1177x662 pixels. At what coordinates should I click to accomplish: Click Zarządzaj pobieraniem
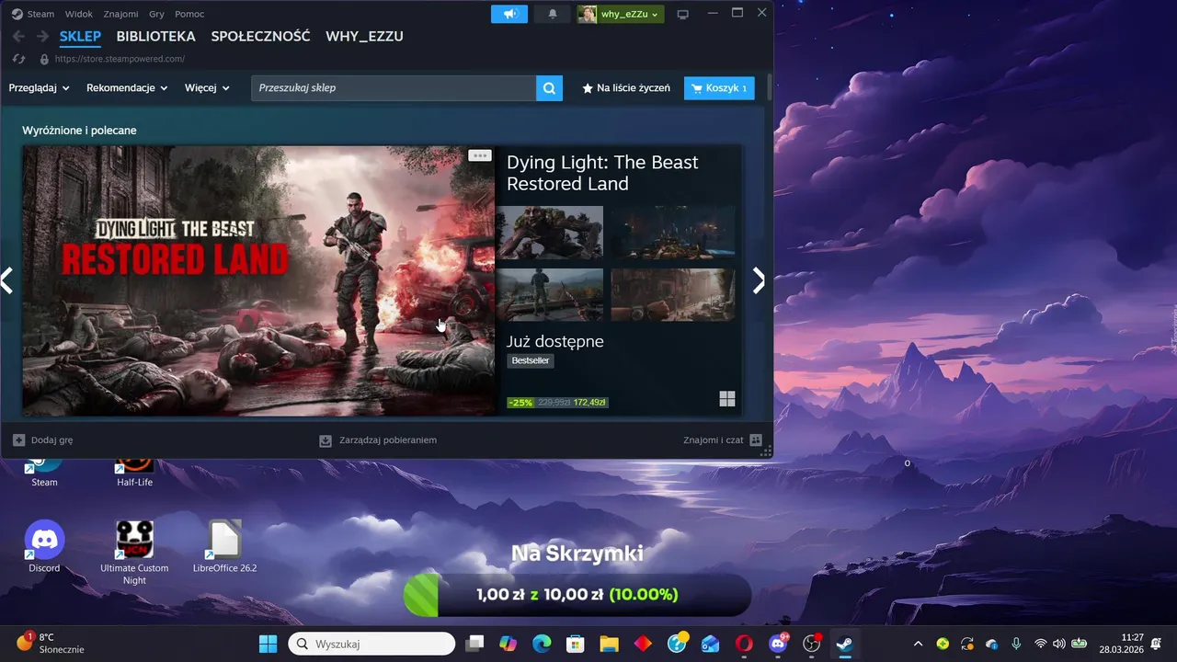click(378, 440)
